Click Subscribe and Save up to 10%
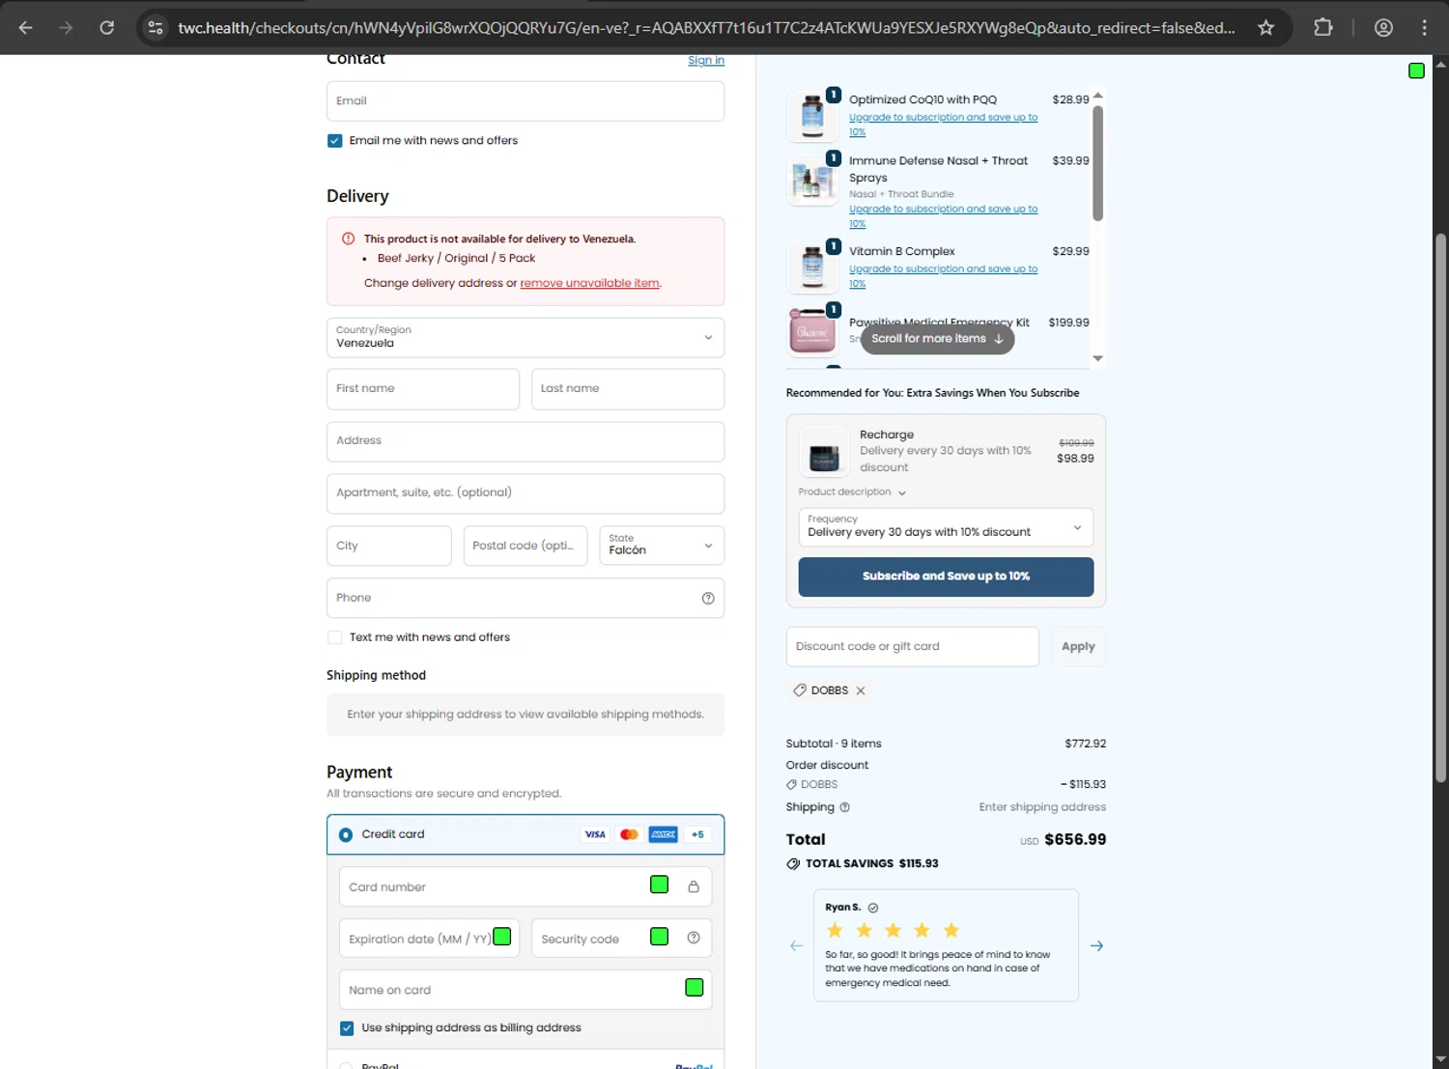1449x1069 pixels. pyautogui.click(x=946, y=577)
